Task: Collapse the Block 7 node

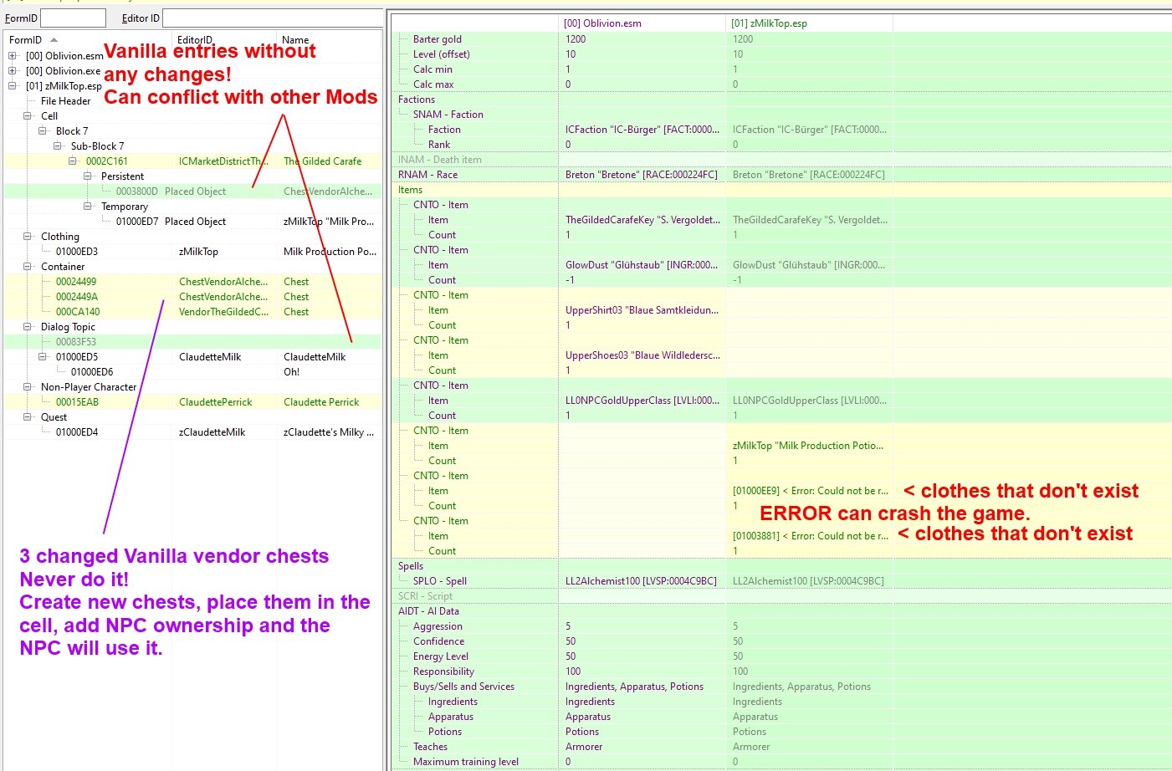Action: coord(43,131)
